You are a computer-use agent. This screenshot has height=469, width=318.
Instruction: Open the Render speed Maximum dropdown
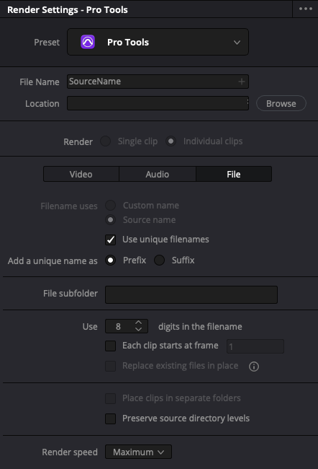coord(138,452)
